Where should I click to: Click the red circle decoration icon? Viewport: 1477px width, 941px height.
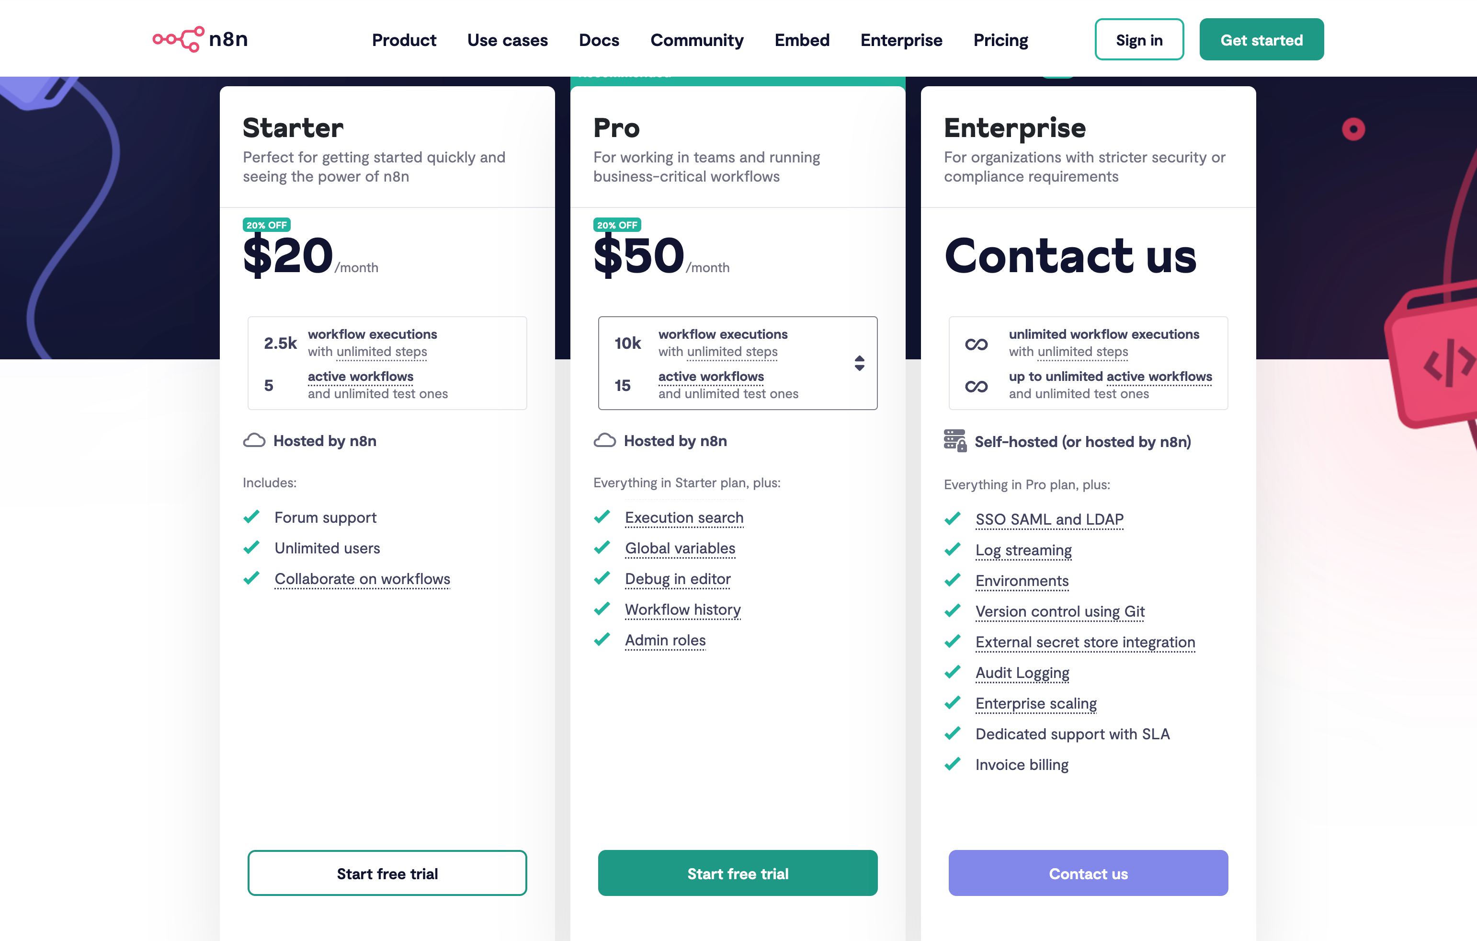(x=1353, y=129)
